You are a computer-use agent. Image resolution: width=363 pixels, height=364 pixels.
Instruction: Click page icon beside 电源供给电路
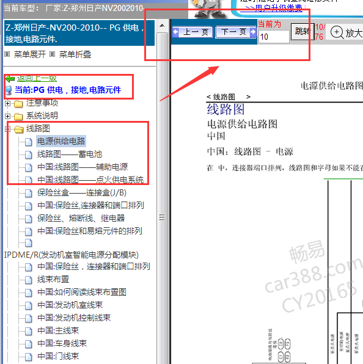coord(28,142)
